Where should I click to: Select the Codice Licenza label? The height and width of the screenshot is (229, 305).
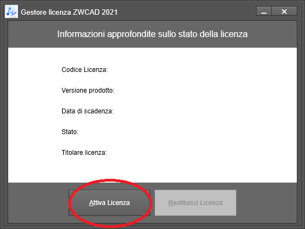[84, 70]
